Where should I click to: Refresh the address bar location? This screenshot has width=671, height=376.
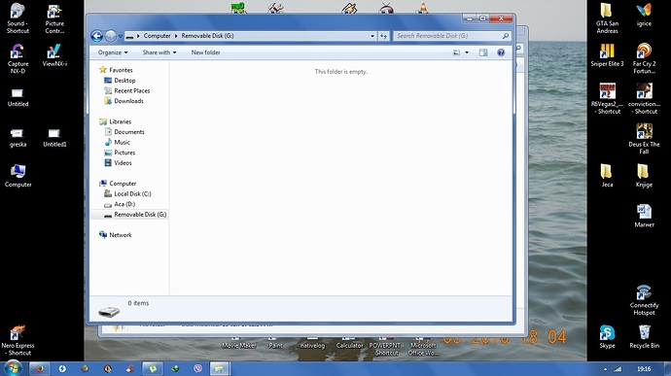pyautogui.click(x=383, y=36)
